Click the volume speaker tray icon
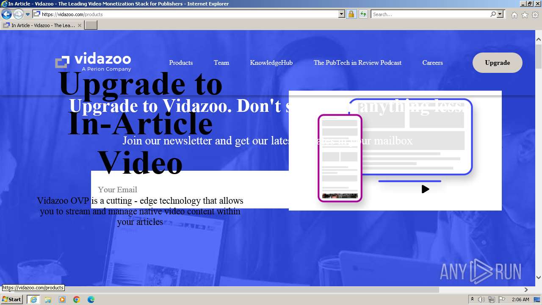 pos(481,299)
